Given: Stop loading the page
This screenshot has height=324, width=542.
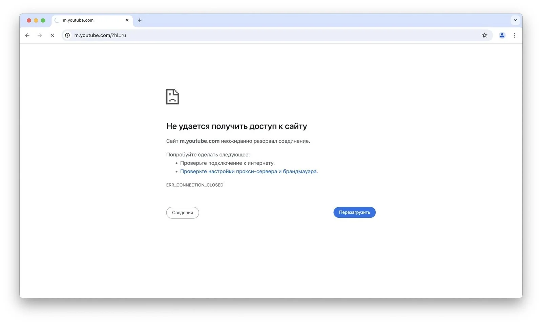Looking at the screenshot, I should point(52,35).
